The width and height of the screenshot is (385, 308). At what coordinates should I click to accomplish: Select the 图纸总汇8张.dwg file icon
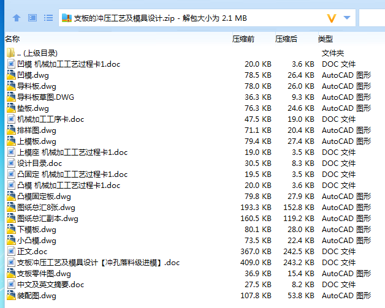point(11,207)
